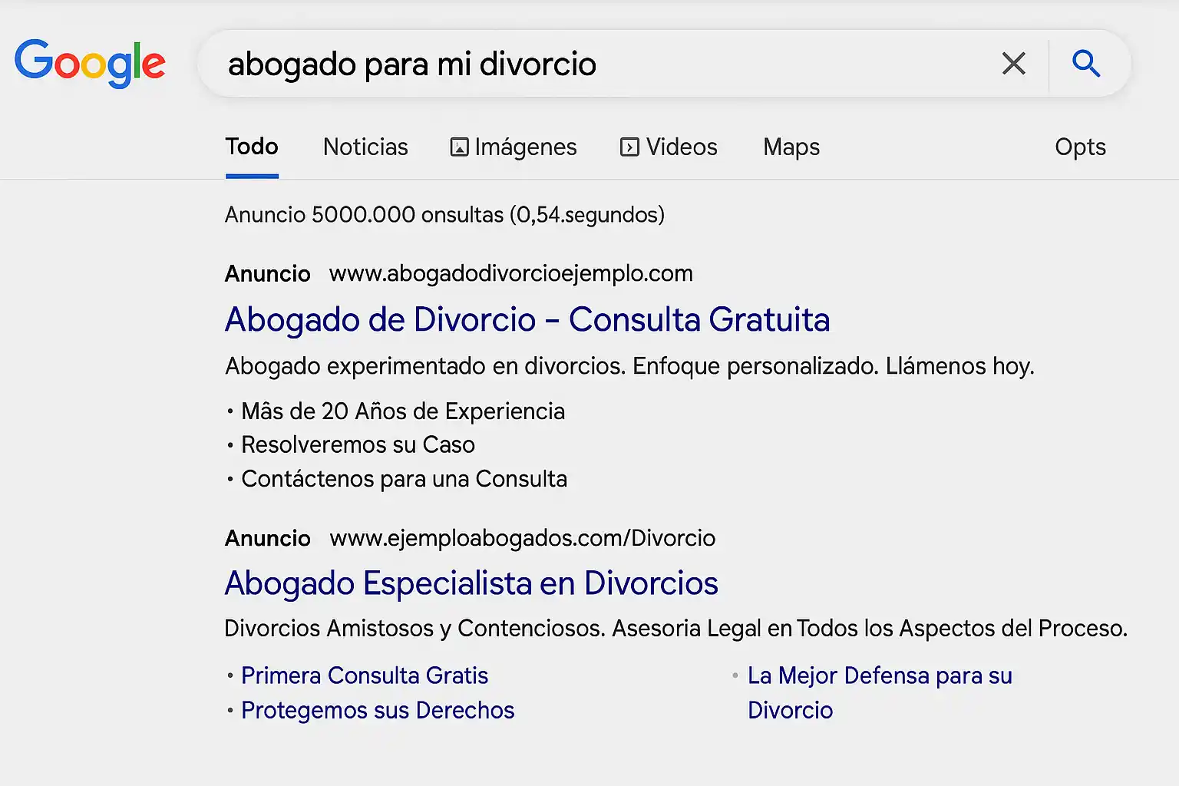Click the Anuncio label of abogadodivorcioejemplo ad

point(268,273)
